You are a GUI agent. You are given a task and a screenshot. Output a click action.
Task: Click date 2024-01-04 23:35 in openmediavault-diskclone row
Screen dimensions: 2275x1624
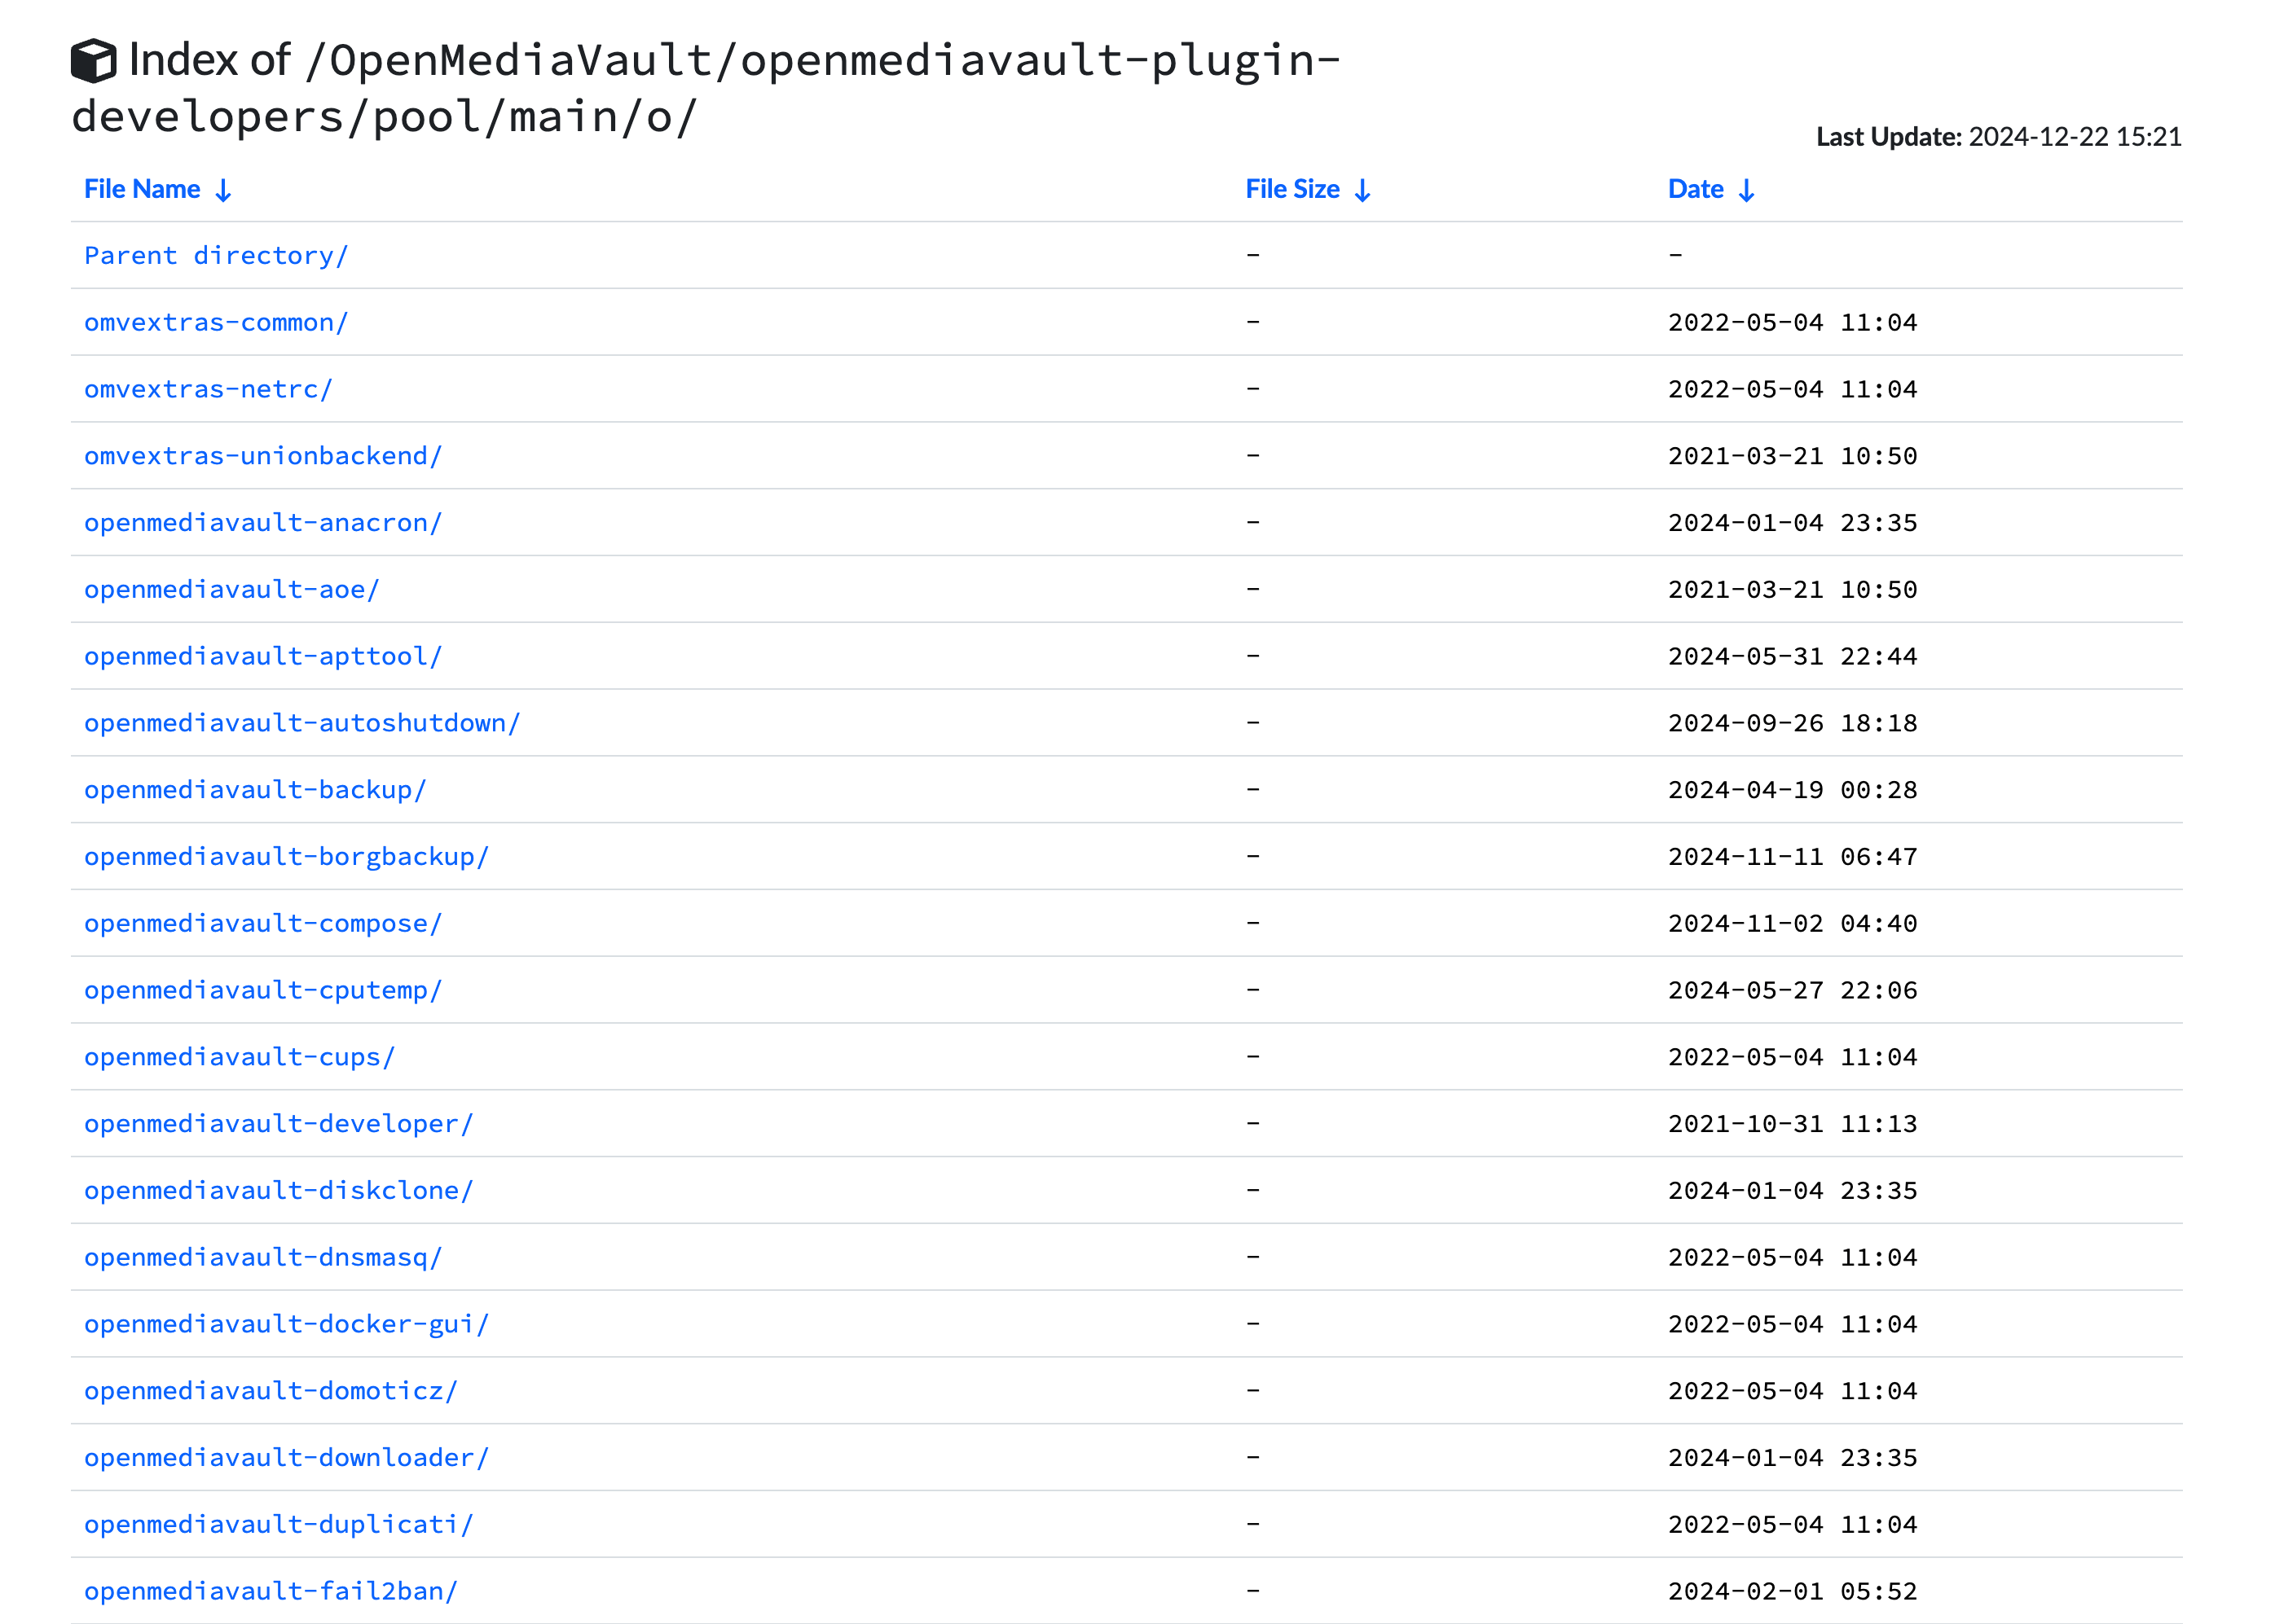tap(1793, 1191)
